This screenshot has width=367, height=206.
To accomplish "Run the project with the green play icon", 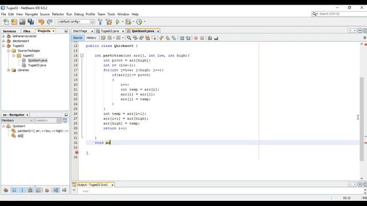I will click(x=118, y=22).
